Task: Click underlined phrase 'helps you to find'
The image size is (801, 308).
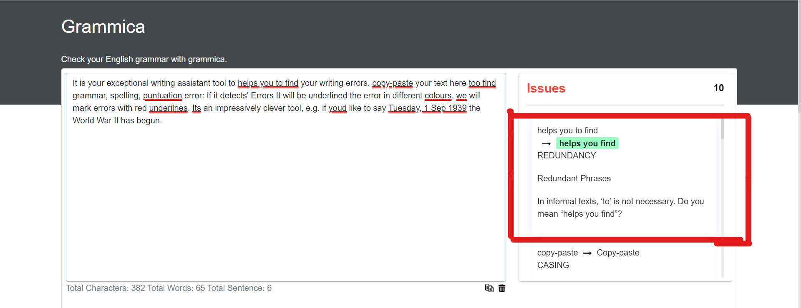Action: tap(268, 83)
